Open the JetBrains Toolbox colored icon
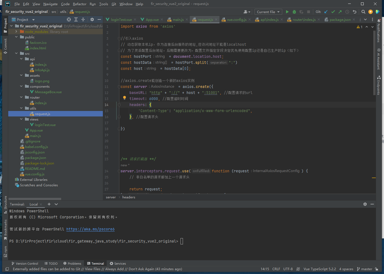The image size is (384, 274). [x=378, y=12]
